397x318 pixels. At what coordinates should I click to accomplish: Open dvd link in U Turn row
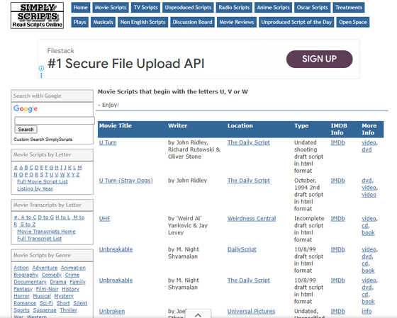click(367, 149)
